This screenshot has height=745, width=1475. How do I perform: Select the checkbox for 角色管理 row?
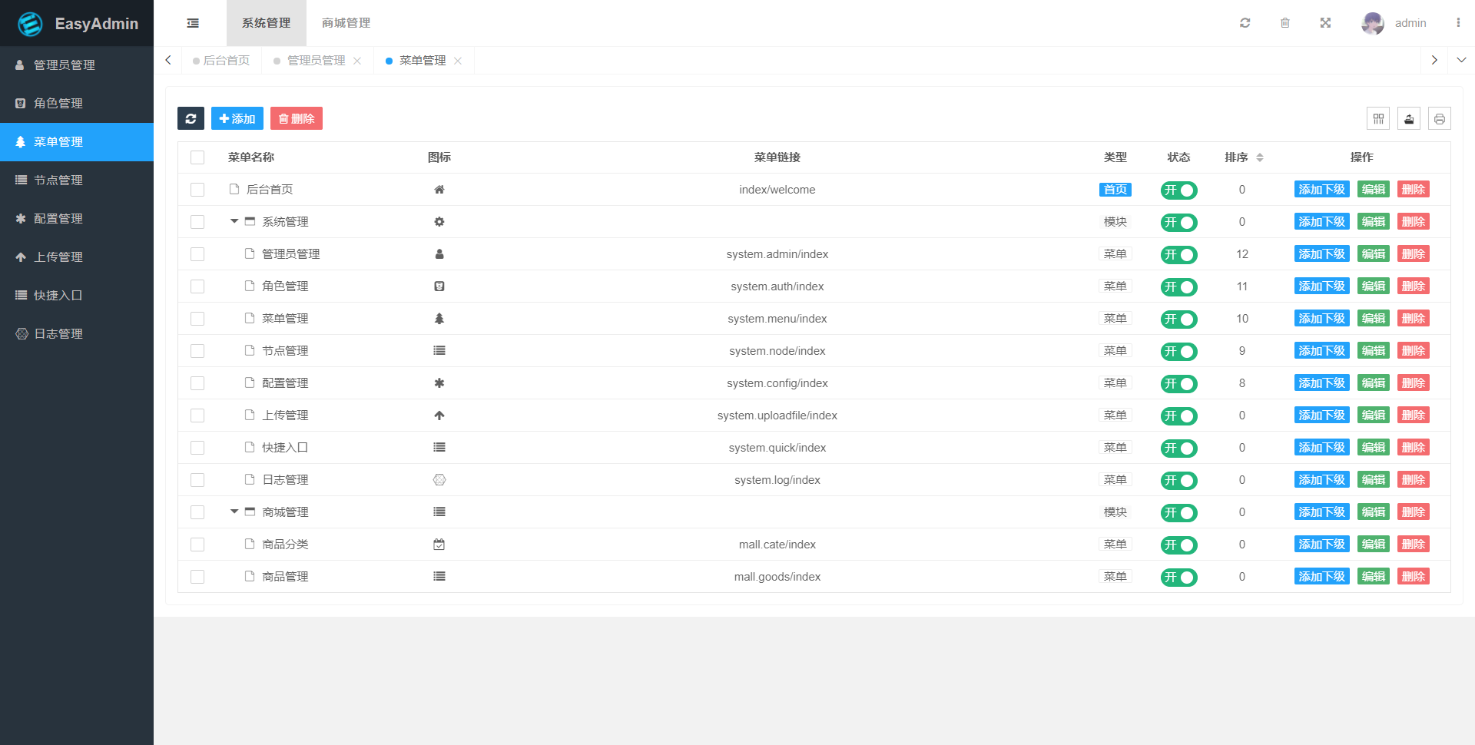(197, 286)
